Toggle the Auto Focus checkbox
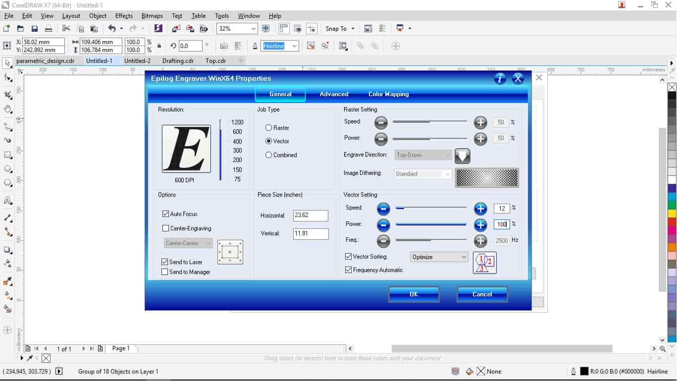Screen dimensions: 677x381 tap(165, 214)
